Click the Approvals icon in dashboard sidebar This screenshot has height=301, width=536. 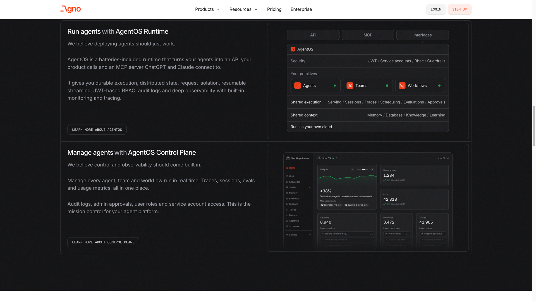[x=287, y=221]
